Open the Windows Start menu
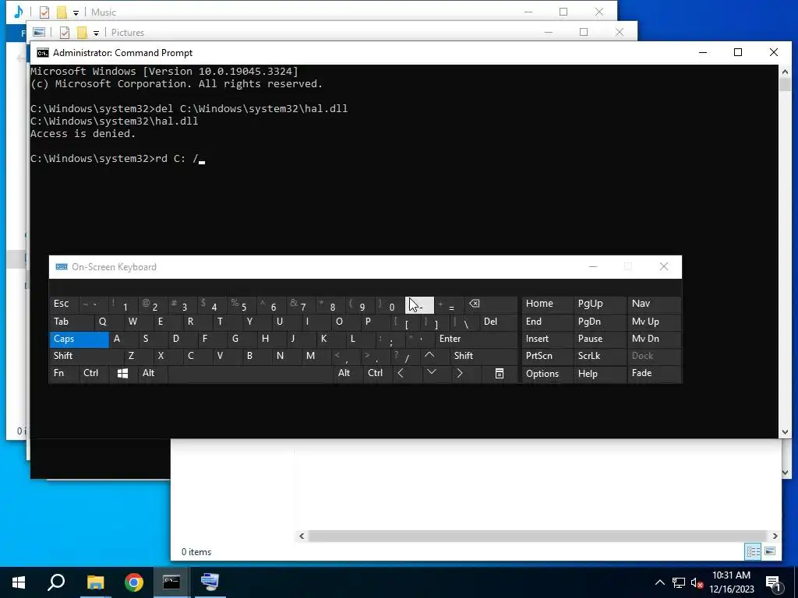This screenshot has height=598, width=798. pos(19,582)
